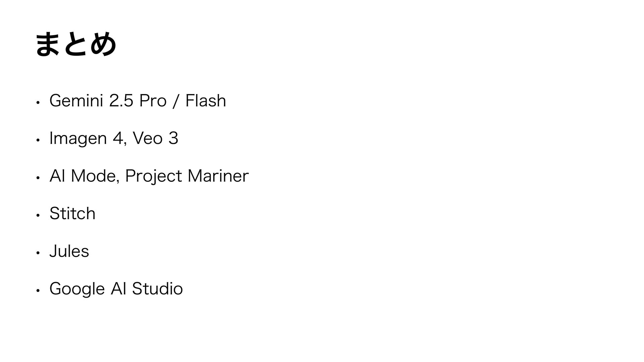Select the Stitch bullet text
This screenshot has height=362, width=644.
click(x=72, y=214)
